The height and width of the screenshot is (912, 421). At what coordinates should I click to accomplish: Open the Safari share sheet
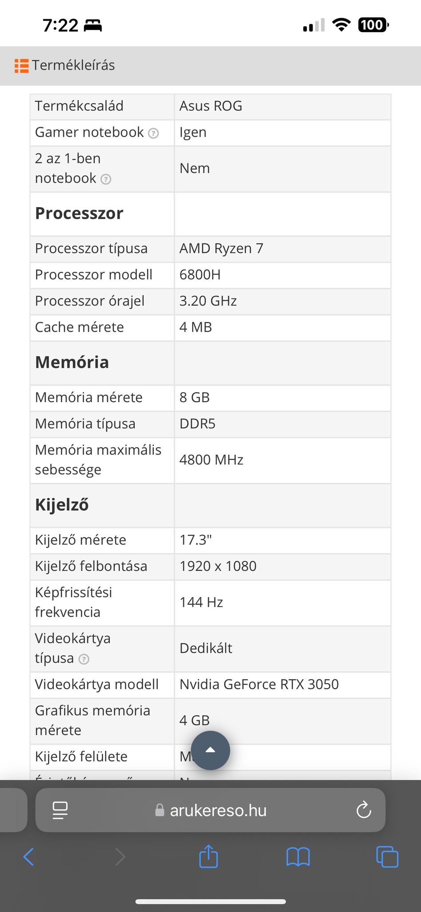click(208, 856)
